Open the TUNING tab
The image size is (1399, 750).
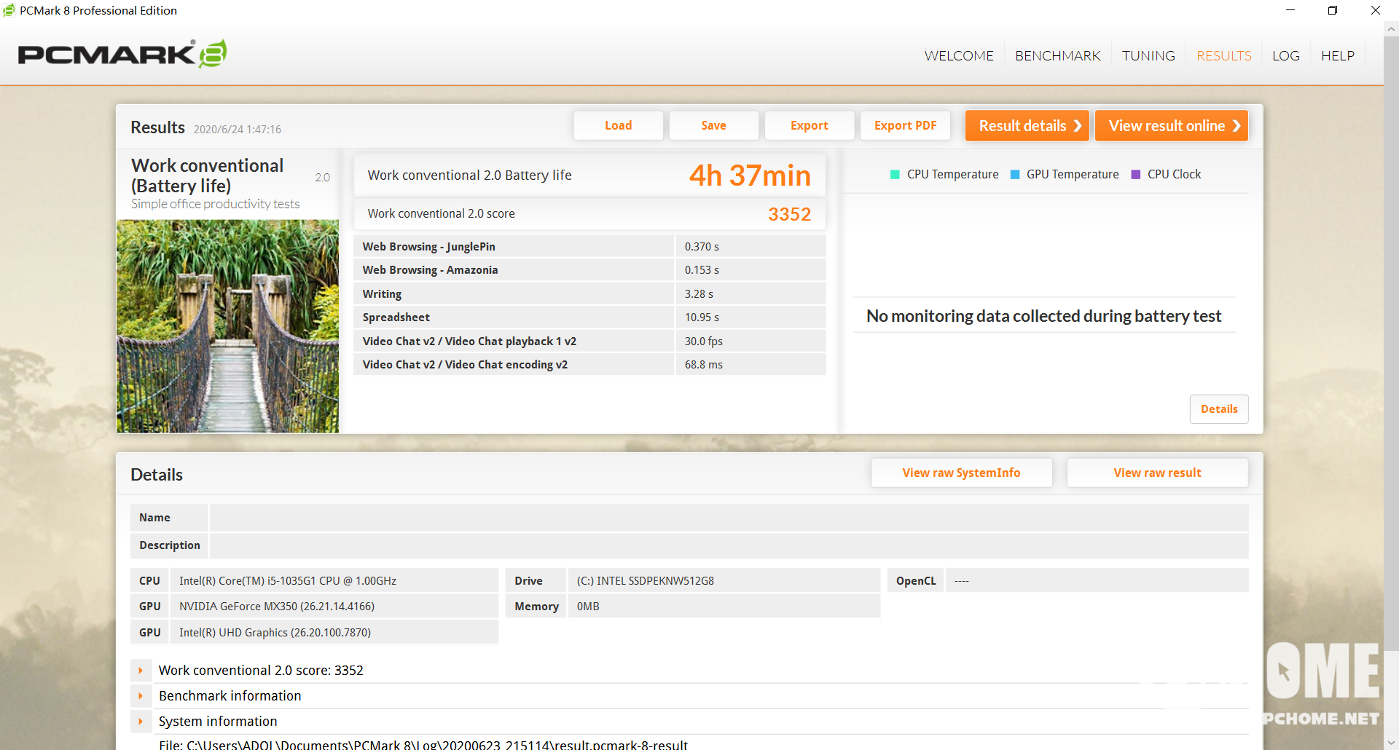[1148, 56]
